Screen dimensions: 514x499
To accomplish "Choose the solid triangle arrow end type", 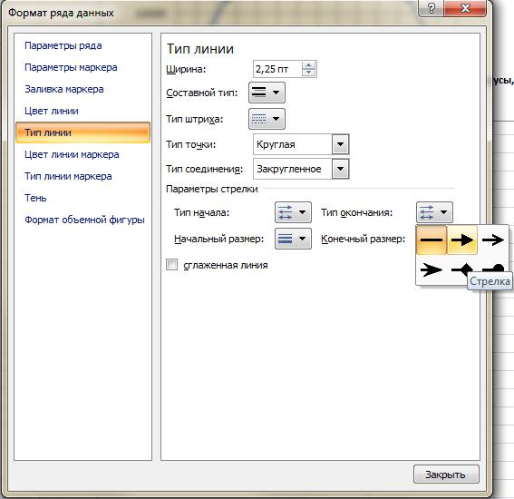I will 462,240.
